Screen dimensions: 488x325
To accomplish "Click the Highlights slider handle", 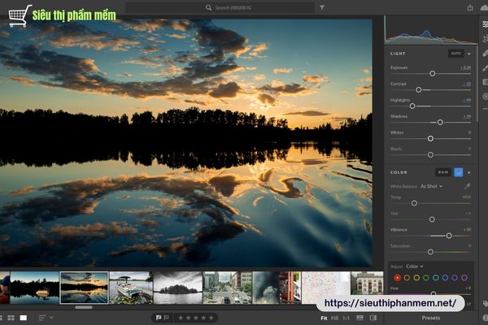I will [412, 106].
